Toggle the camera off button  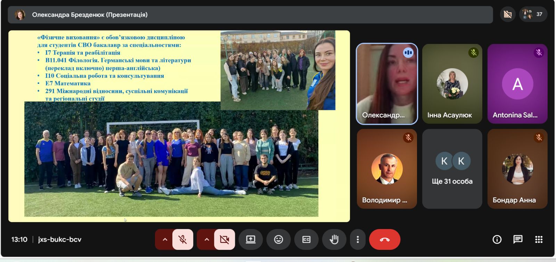[x=224, y=239]
